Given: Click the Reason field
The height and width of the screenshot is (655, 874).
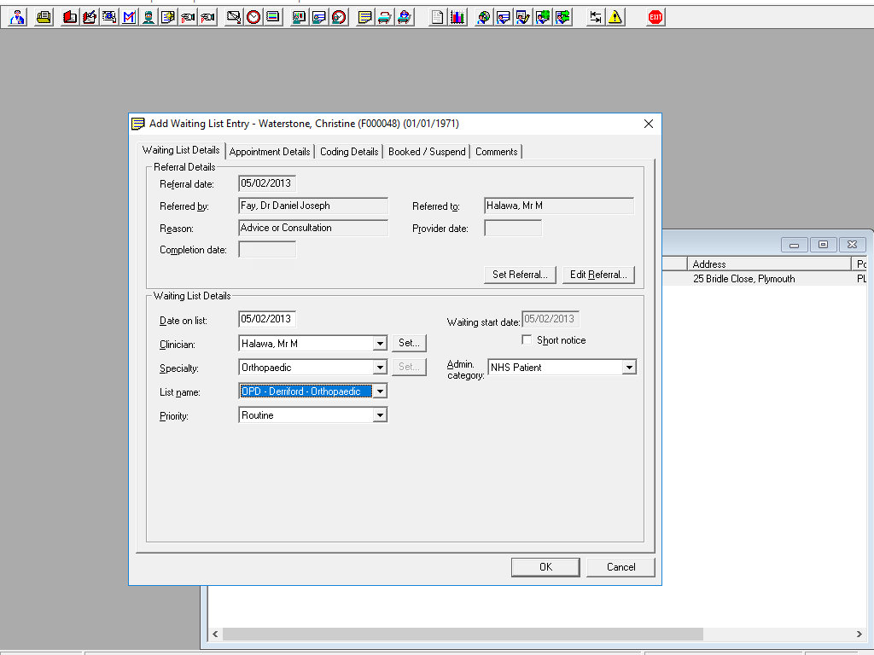Looking at the screenshot, I should point(313,228).
